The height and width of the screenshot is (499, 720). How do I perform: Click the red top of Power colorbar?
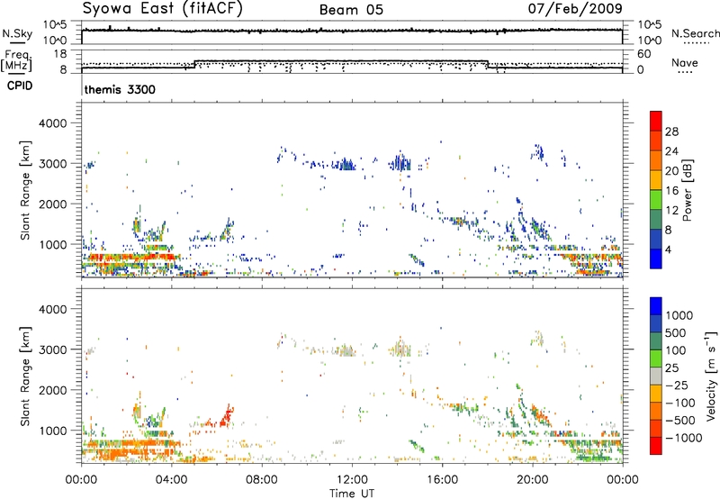point(656,119)
